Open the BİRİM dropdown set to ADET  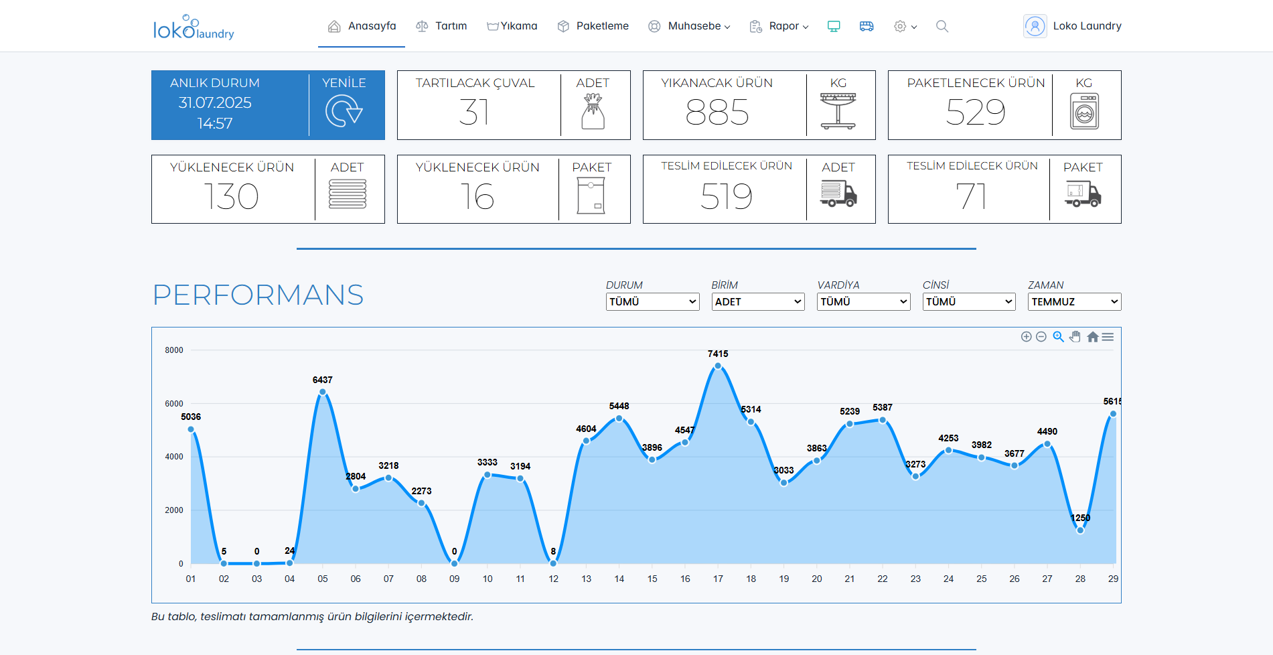[757, 302]
